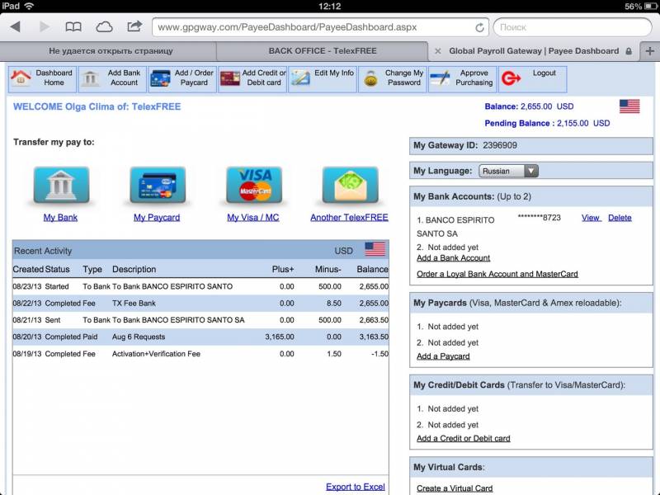Select the Aug 6 Requests row
The height and width of the screenshot is (495, 660).
(x=200, y=337)
